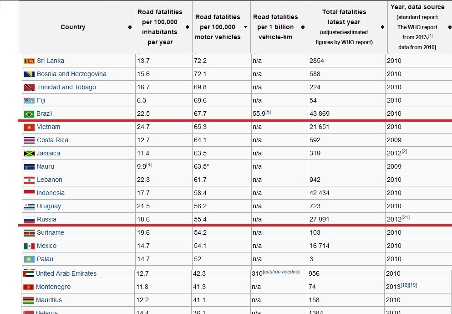452x314 pixels.
Task: Click the Jamaica flag icon
Action: tap(29, 153)
